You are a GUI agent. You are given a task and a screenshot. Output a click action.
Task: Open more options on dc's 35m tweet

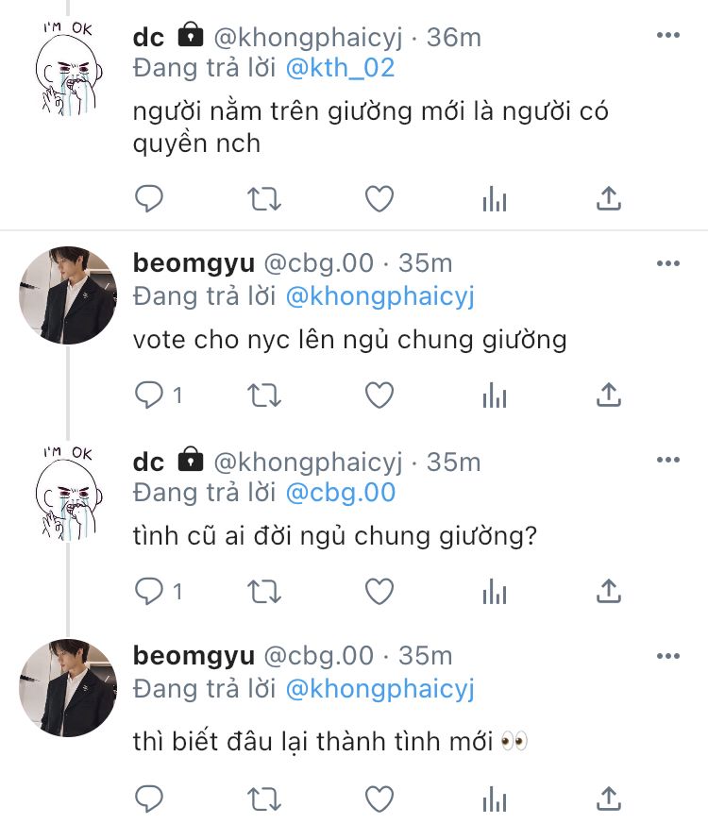click(668, 460)
